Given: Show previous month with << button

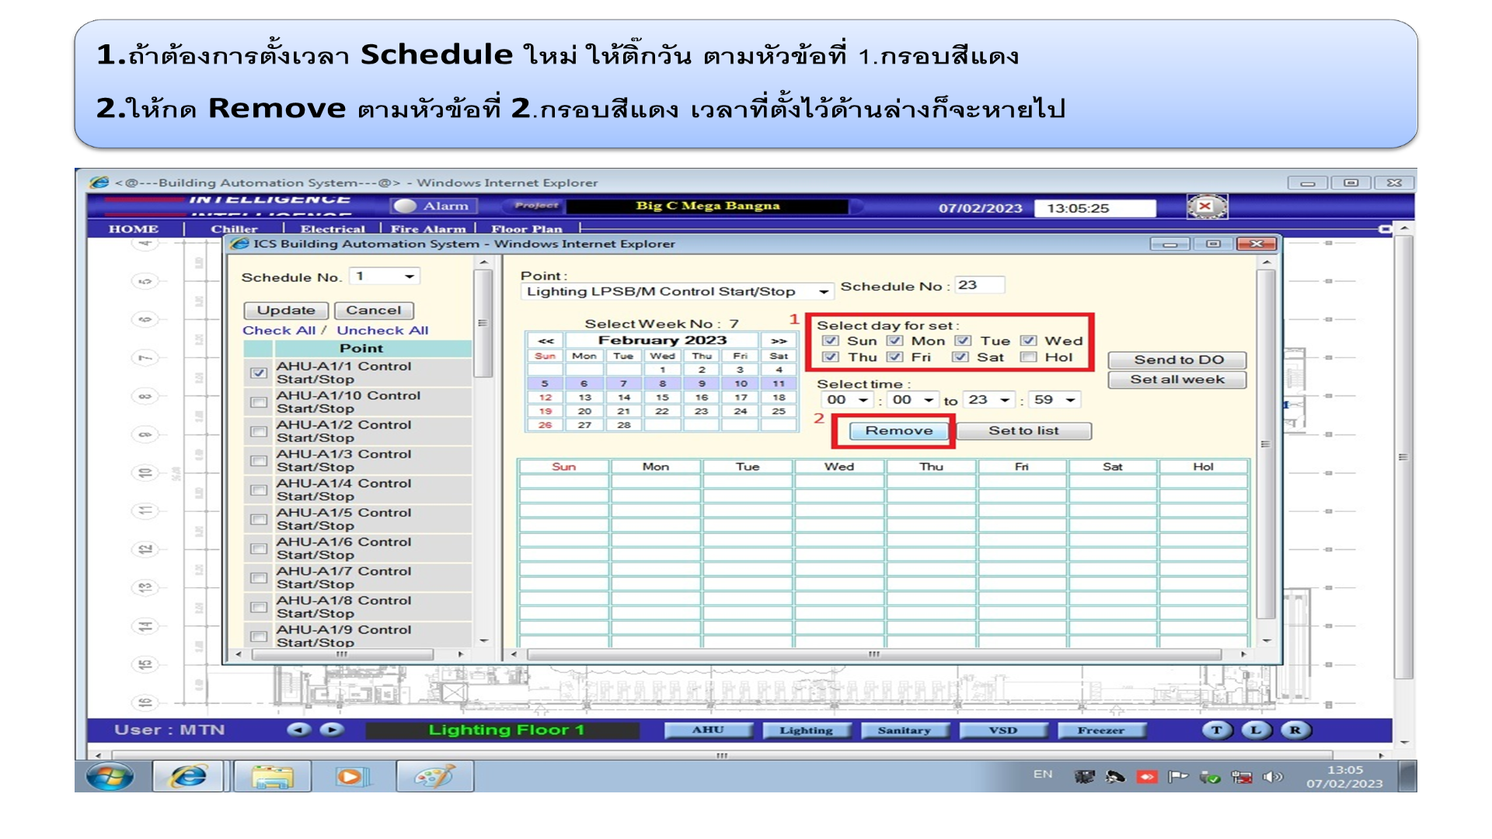Looking at the screenshot, I should (x=546, y=341).
